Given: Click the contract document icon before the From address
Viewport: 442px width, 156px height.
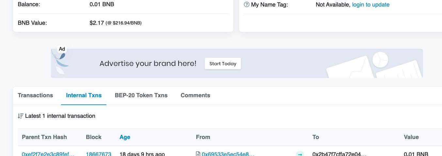Looking at the screenshot, I should [198, 154].
